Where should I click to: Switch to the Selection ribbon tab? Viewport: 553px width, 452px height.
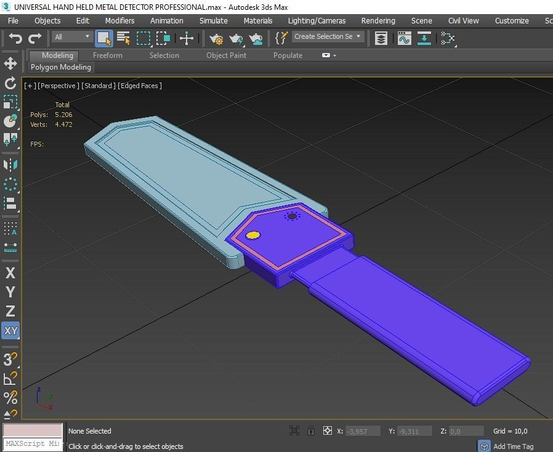[x=164, y=55]
